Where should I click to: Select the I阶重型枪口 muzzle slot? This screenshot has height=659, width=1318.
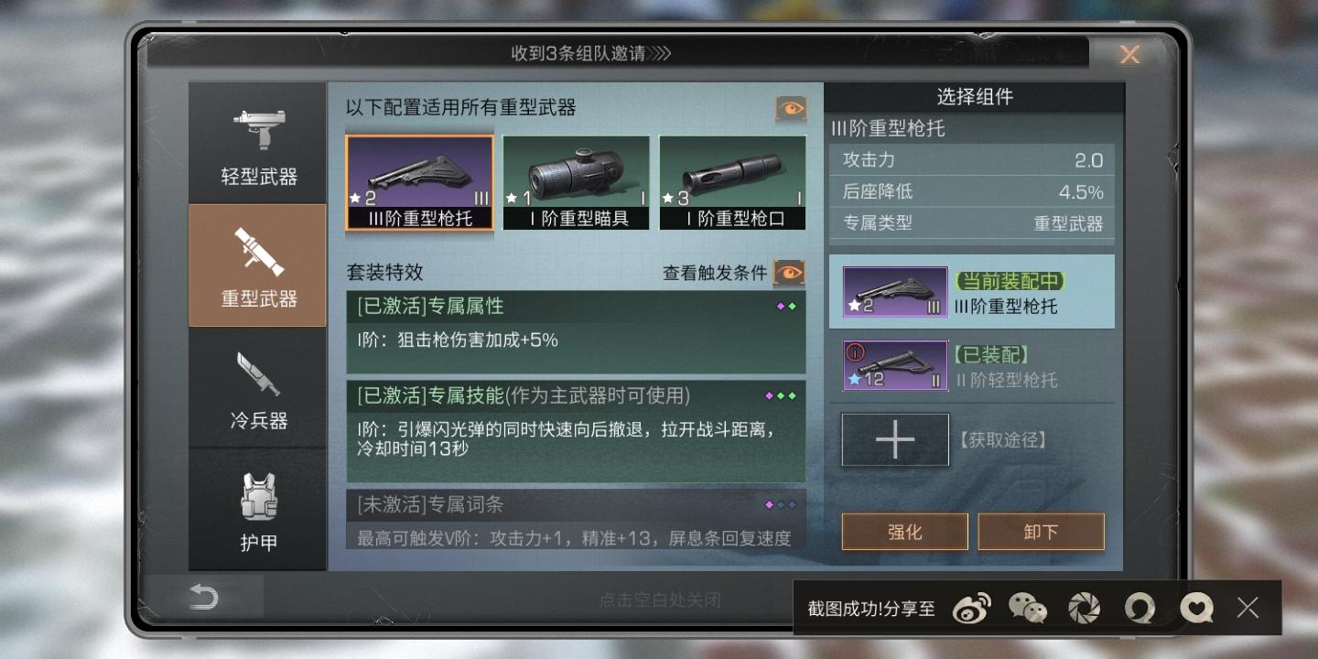tap(732, 183)
